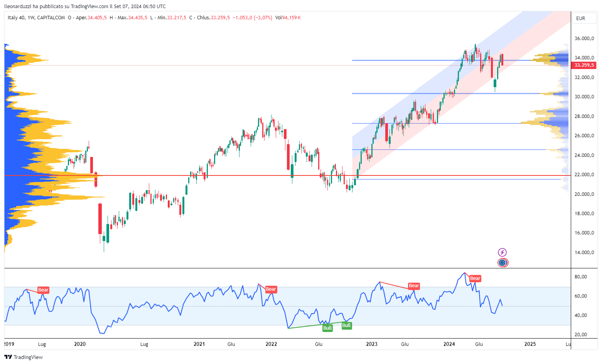Screen dimensions: 602x364
Task: Click the 1W timeframe in the legend
Action: coord(31,18)
